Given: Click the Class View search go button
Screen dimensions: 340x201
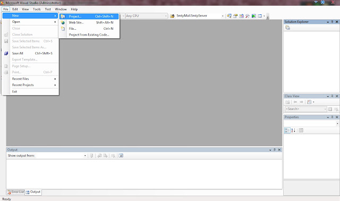Looking at the screenshot, I should coord(330,109).
